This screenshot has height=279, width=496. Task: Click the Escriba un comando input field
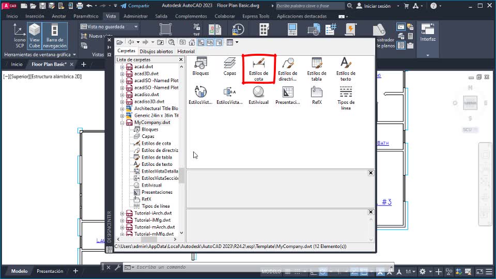(x=196, y=267)
